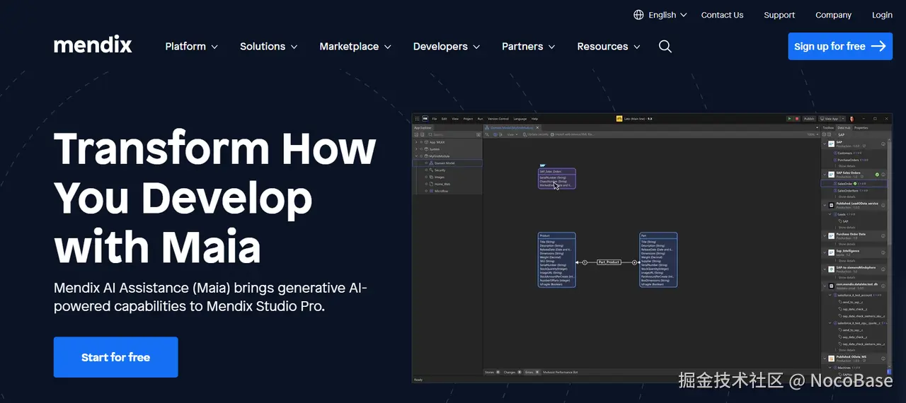
Task: Click the green Run play icon
Action: (789, 119)
